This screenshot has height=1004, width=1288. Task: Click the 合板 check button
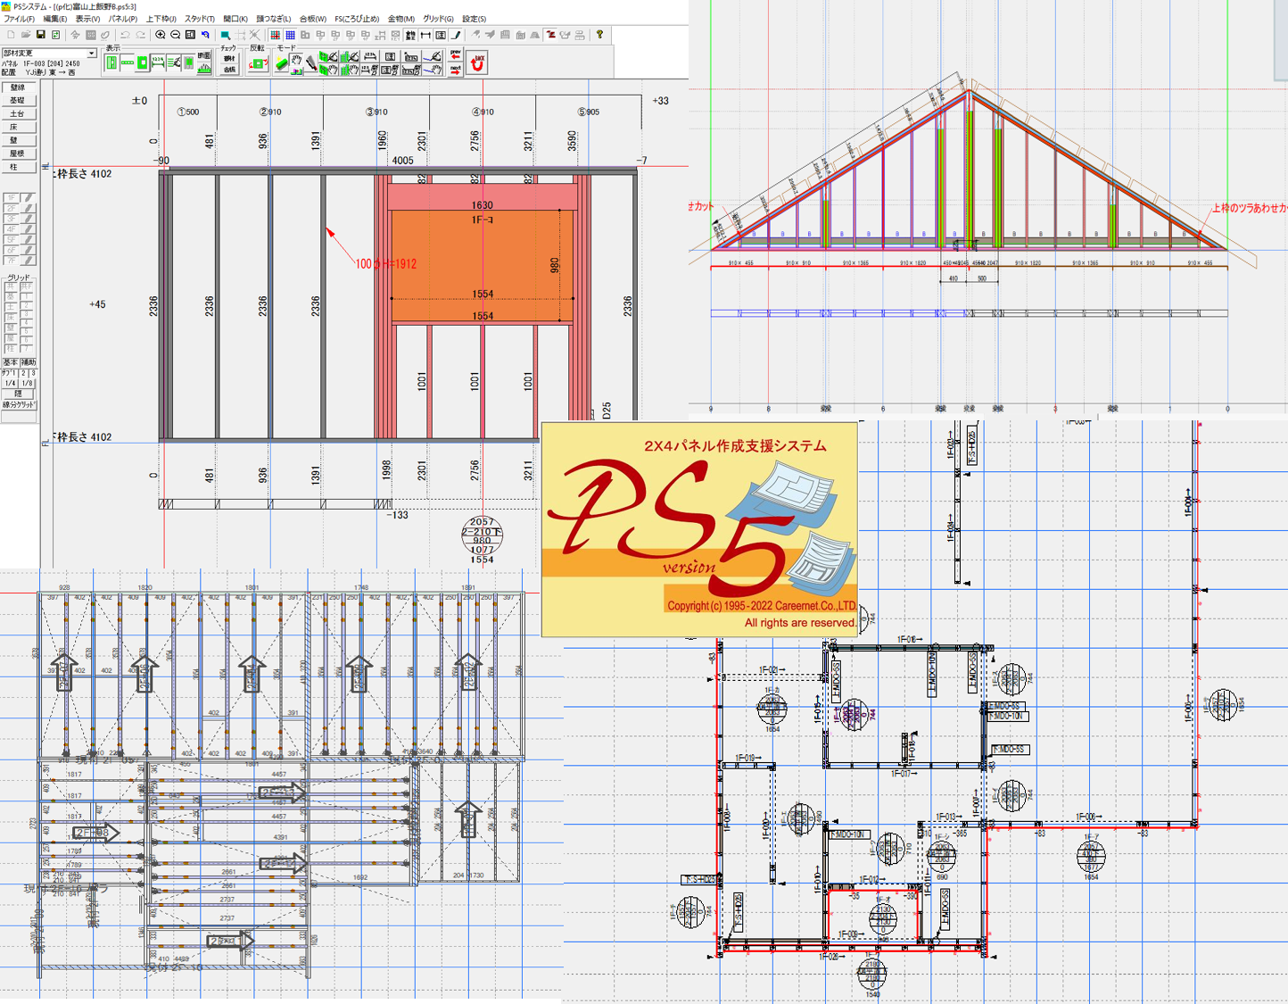229,70
